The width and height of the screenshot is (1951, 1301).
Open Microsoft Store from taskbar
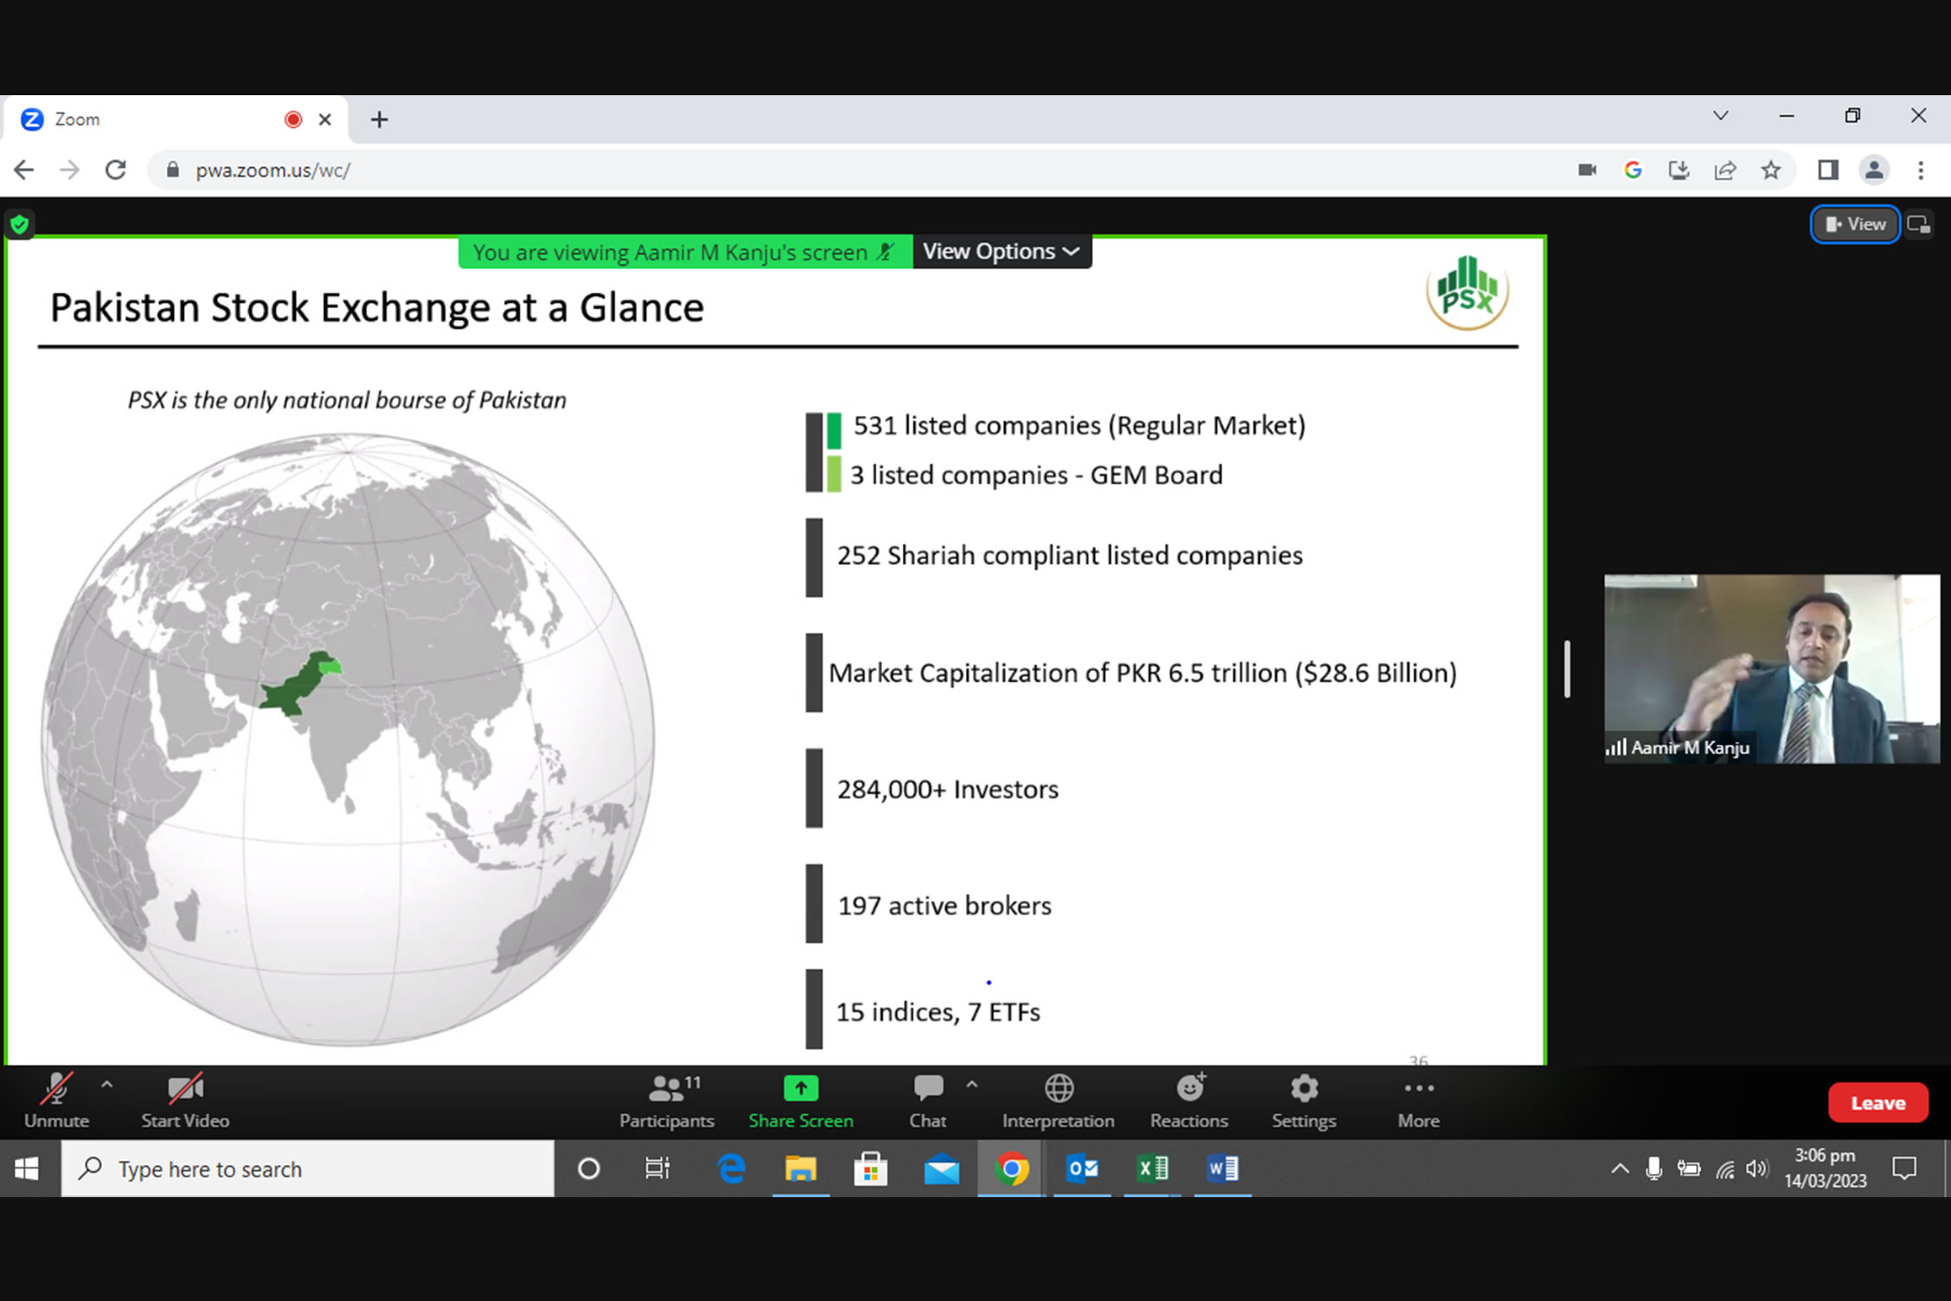coord(871,1169)
